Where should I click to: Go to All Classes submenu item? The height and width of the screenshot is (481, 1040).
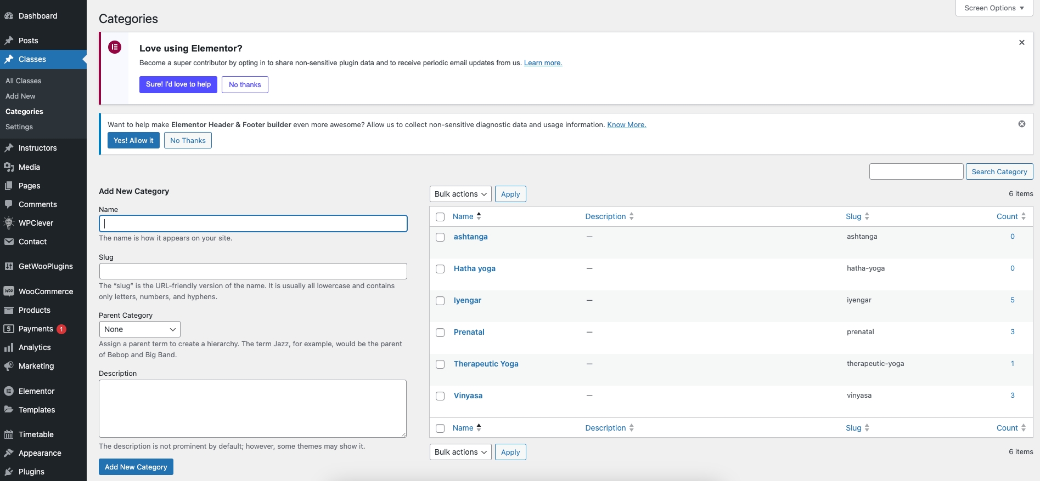24,81
